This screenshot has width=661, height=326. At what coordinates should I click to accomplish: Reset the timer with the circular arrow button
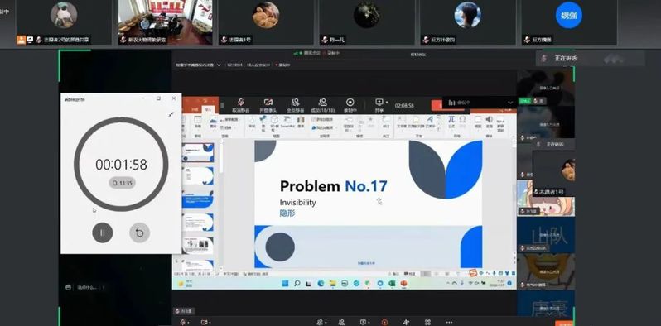[x=139, y=233]
